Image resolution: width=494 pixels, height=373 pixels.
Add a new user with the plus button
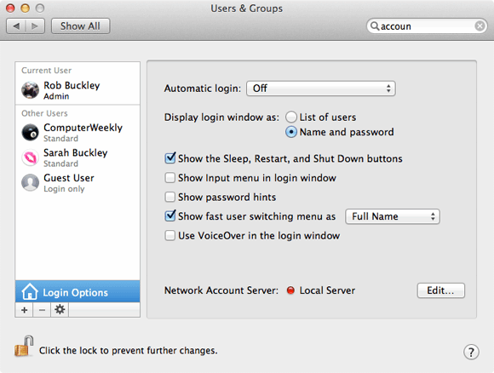point(24,310)
